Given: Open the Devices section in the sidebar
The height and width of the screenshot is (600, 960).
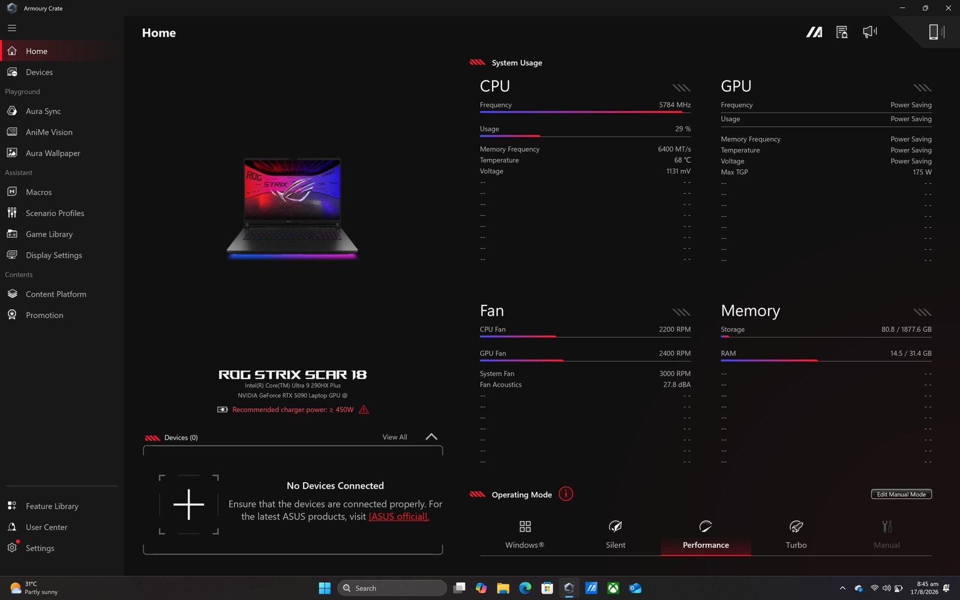Looking at the screenshot, I should [60, 72].
